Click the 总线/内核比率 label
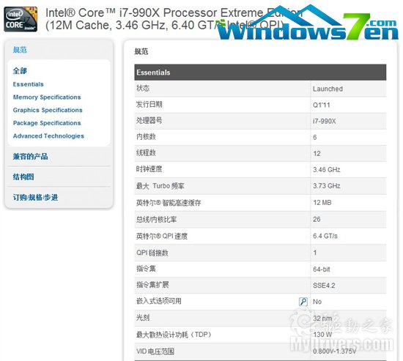Screen dimensions: 403x361 [x=157, y=220]
